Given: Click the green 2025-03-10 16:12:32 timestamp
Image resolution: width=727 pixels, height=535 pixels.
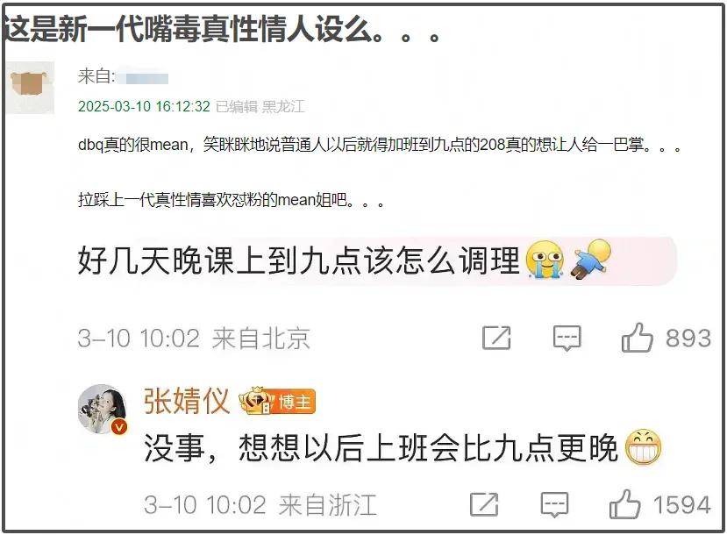Looking at the screenshot, I should point(144,106).
